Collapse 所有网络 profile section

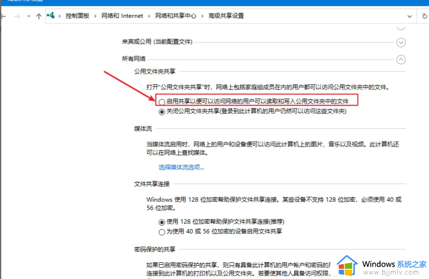click(x=401, y=60)
